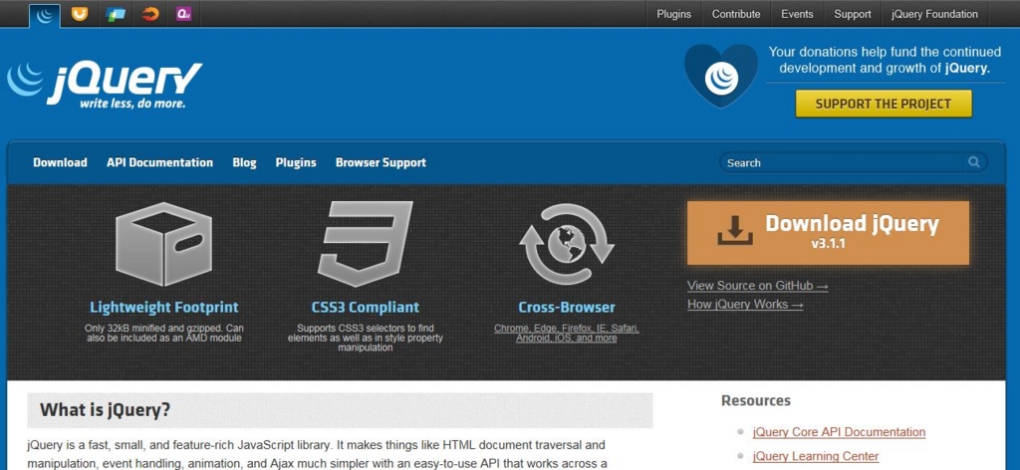Open the Events menu item

(x=798, y=14)
